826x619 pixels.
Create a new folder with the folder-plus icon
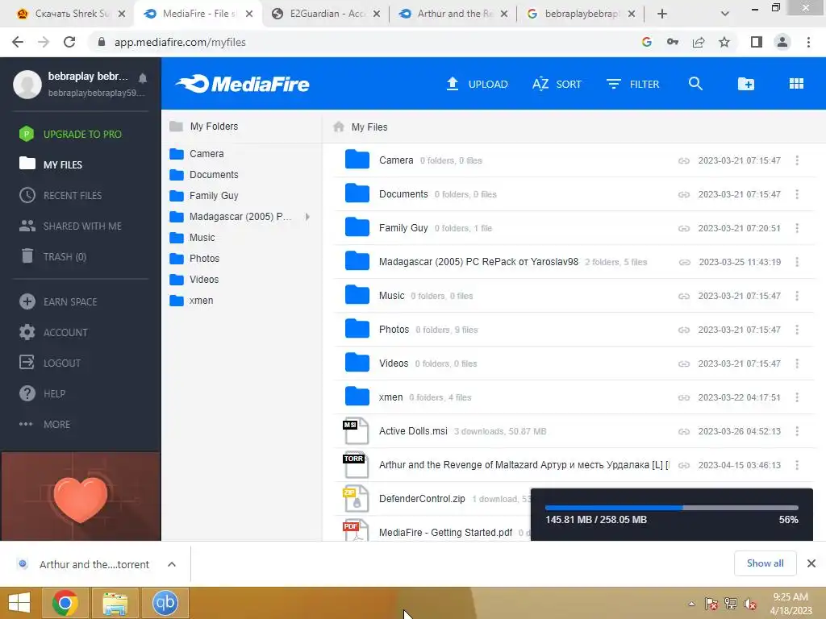(746, 84)
